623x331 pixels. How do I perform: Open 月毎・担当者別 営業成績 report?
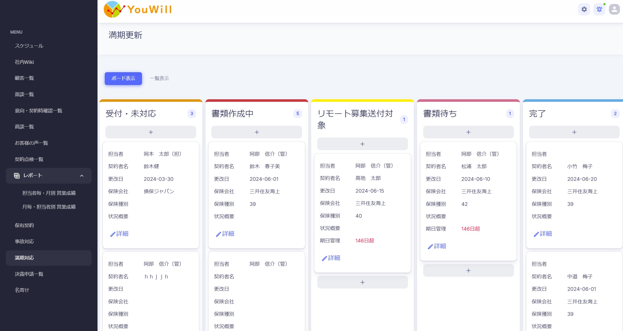click(49, 207)
